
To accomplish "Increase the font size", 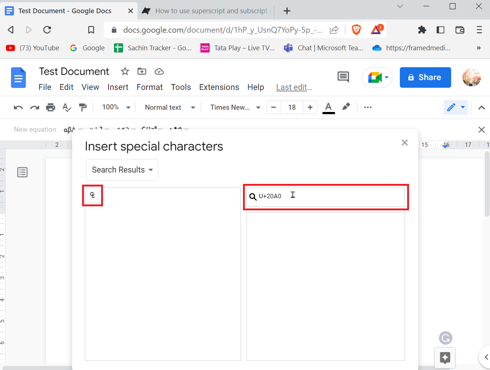I will click(310, 107).
